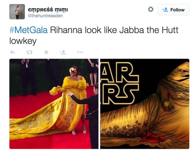196x151 pixels.
Task: Retweet this tweet
Action: point(29,52)
